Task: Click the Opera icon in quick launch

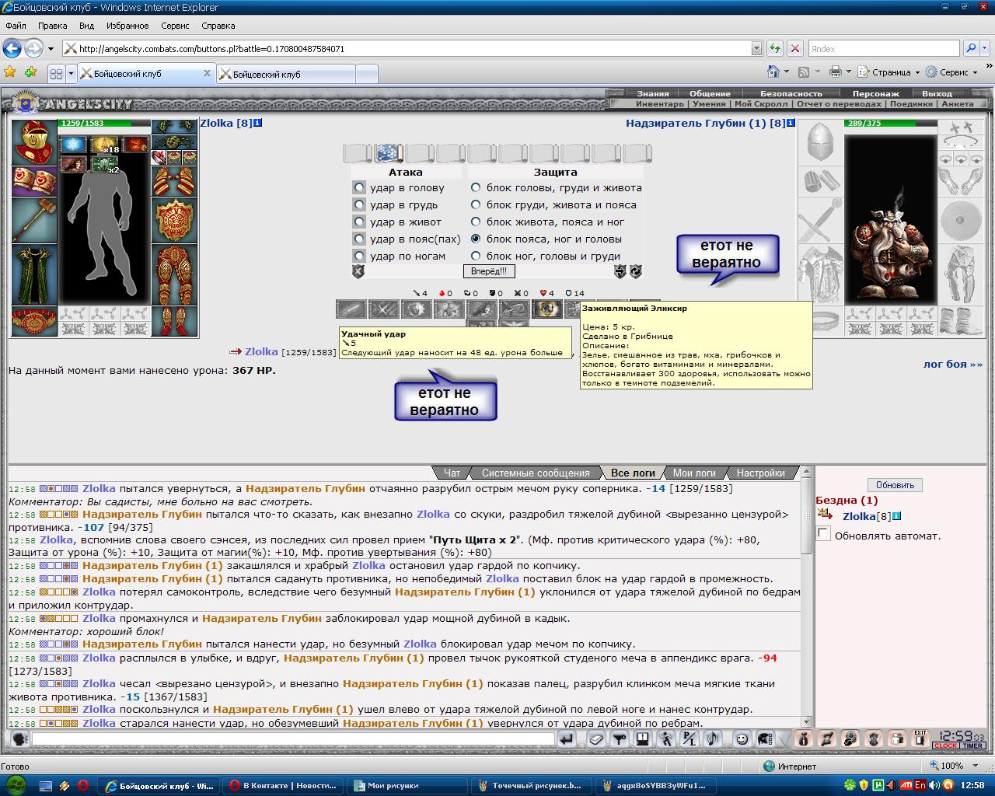Action: pyautogui.click(x=83, y=785)
